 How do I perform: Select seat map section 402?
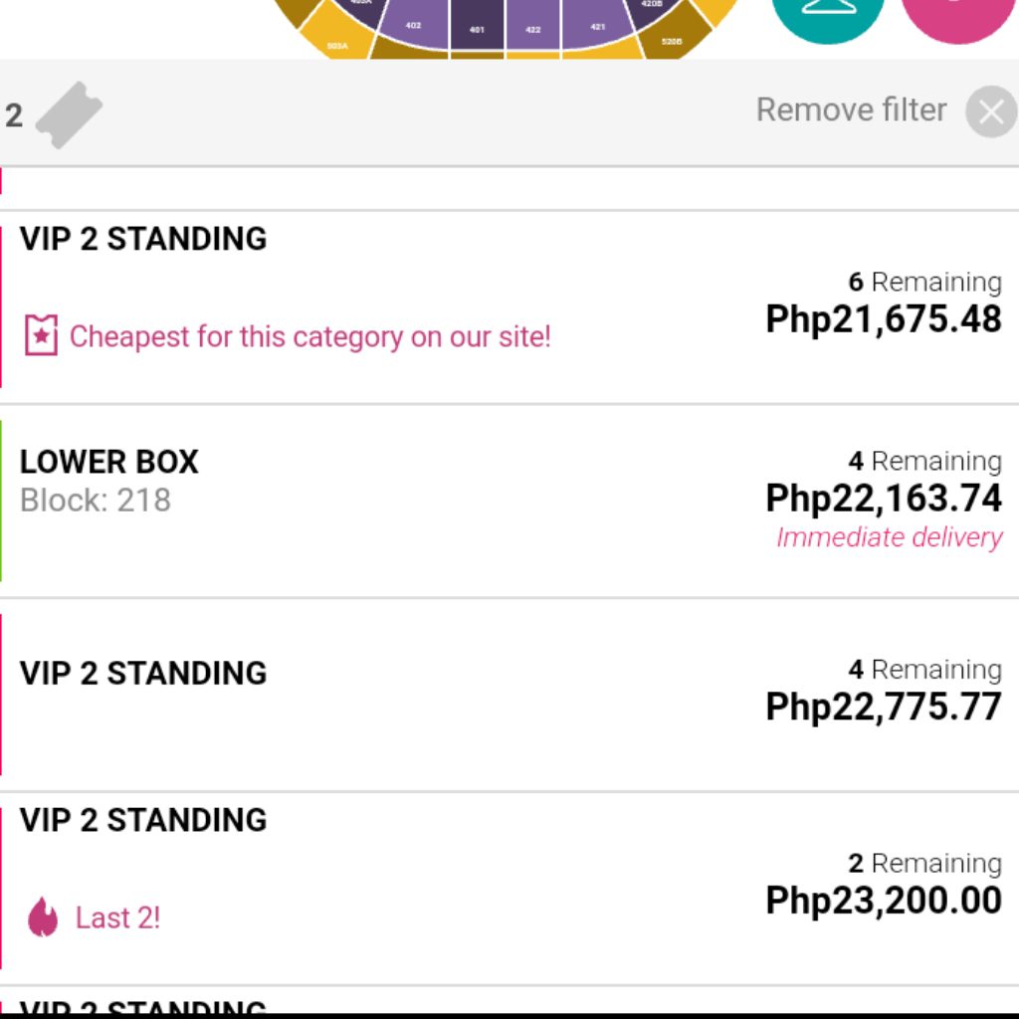[x=412, y=25]
